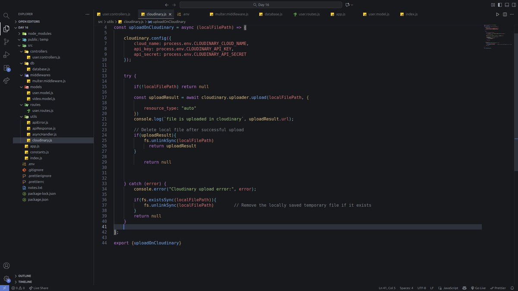Open the Accounts icon
The height and width of the screenshot is (291, 518).
pyautogui.click(x=6, y=266)
